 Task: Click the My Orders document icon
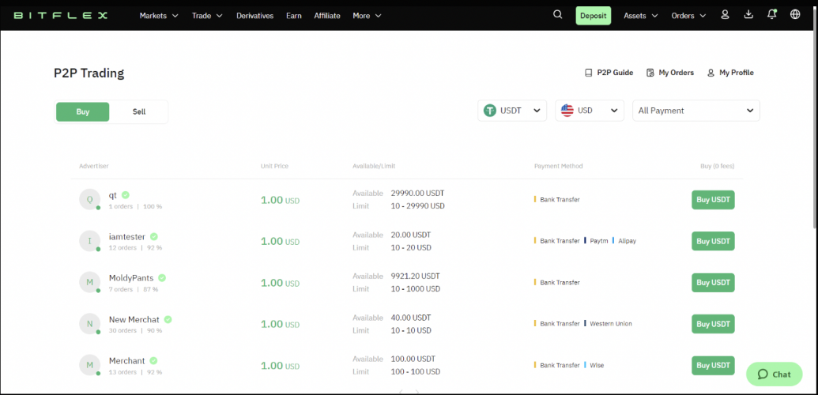click(650, 73)
